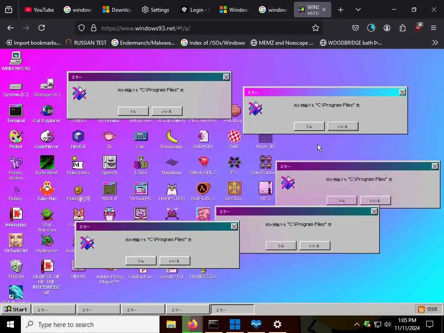This screenshot has width=444, height=333.
Task: Open the Extensions puzzle icon
Action: pyautogui.click(x=402, y=28)
